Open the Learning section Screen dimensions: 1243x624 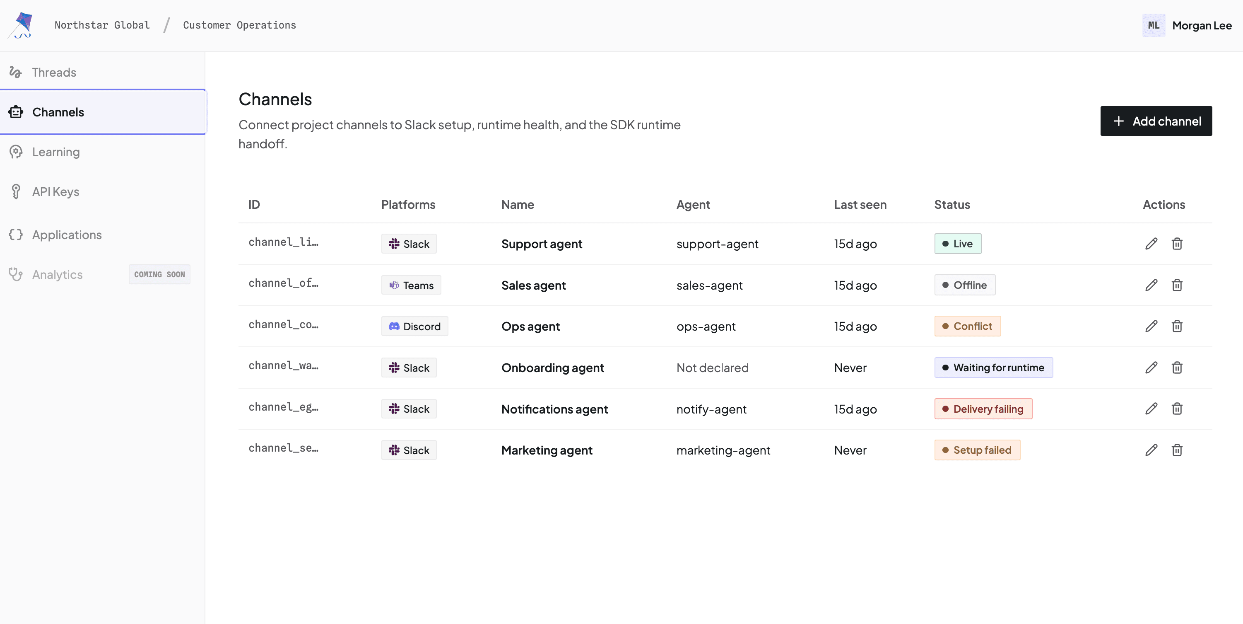coord(103,152)
